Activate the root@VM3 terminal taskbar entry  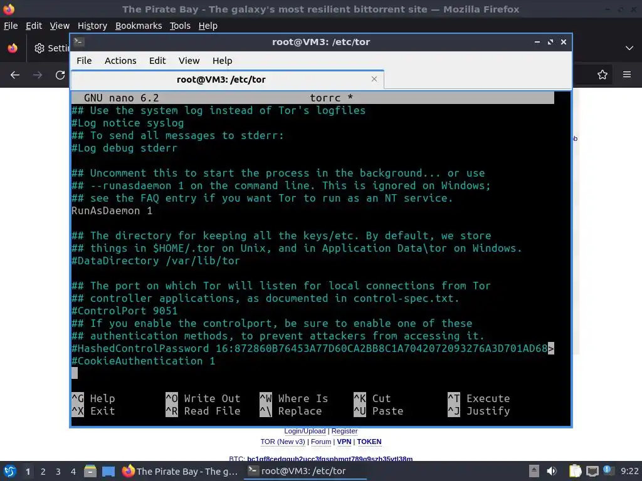pos(305,471)
